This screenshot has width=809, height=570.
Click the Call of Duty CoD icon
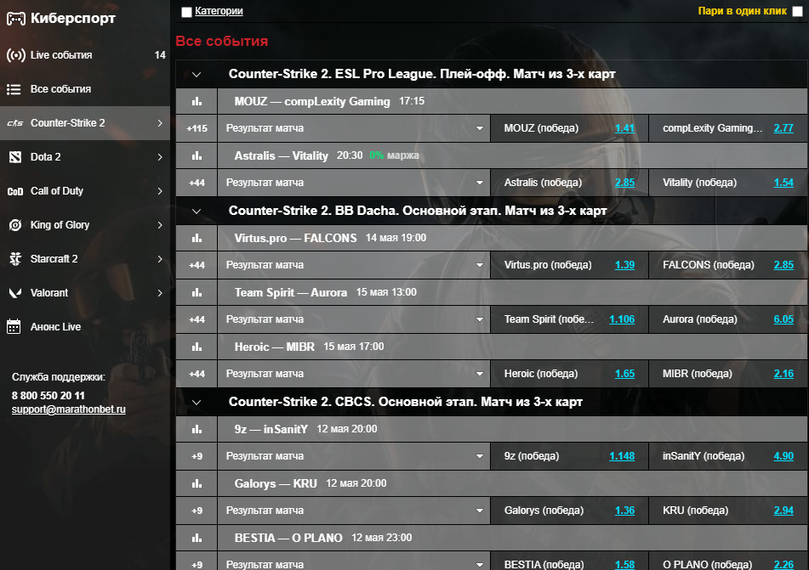coord(15,191)
